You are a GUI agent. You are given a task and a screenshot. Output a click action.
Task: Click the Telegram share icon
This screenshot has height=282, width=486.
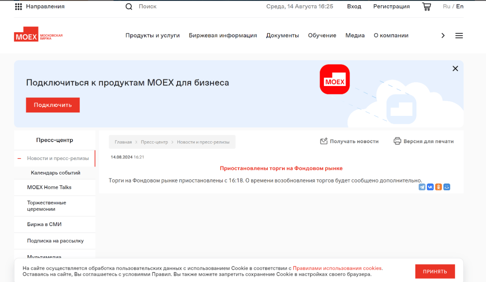click(422, 187)
